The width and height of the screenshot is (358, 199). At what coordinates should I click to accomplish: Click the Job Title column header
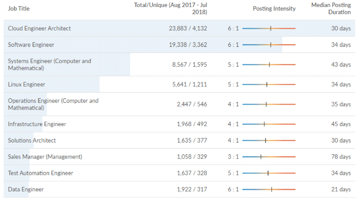coord(19,8)
